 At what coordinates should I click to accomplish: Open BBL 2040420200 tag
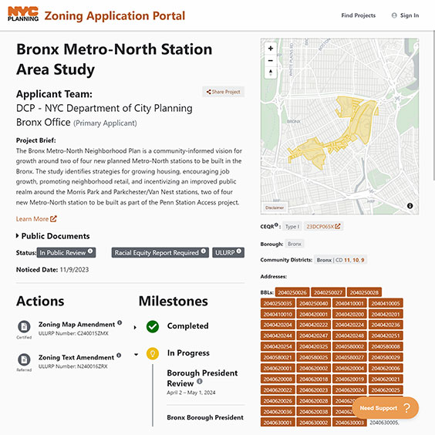coord(349,314)
